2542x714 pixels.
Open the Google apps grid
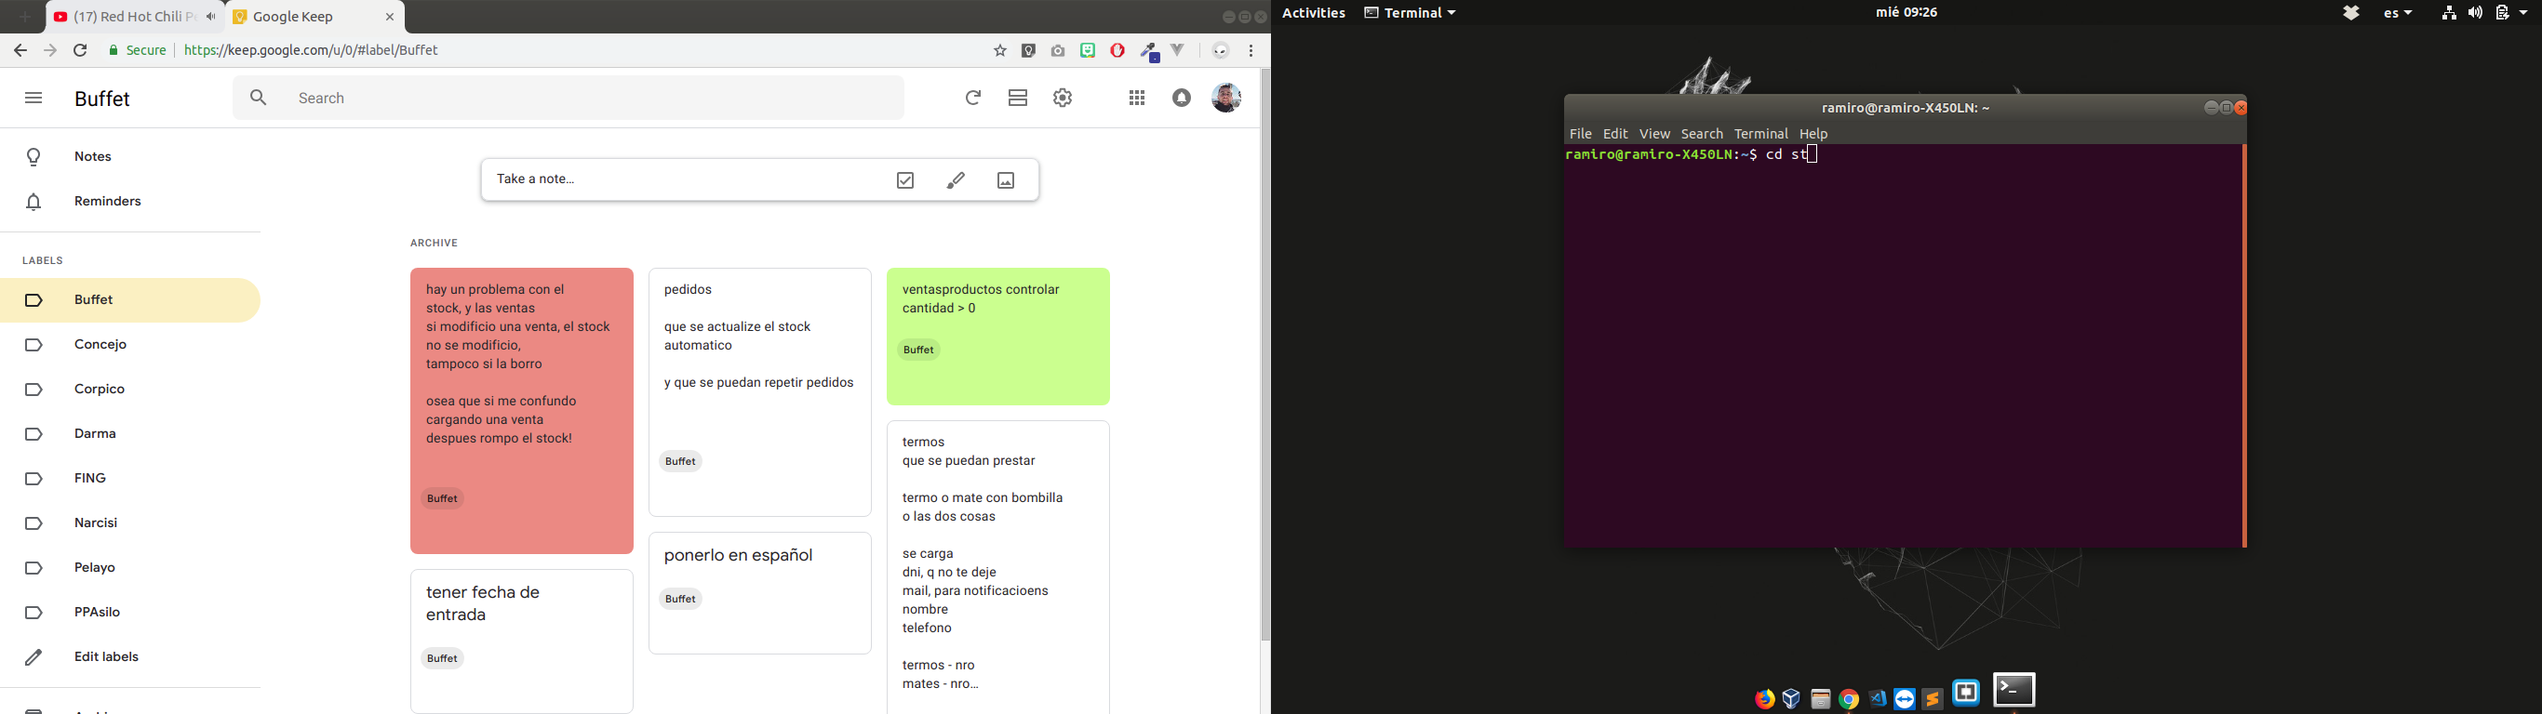tap(1137, 98)
